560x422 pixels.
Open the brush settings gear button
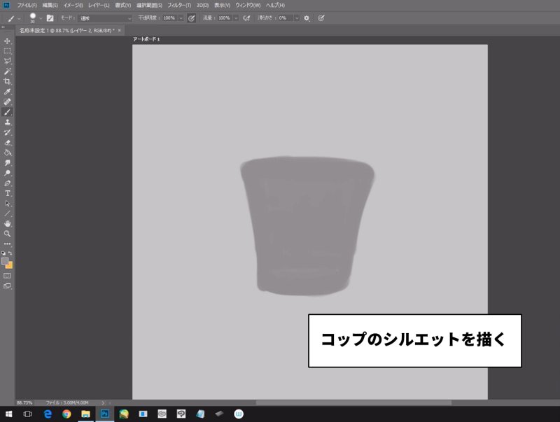(x=306, y=19)
